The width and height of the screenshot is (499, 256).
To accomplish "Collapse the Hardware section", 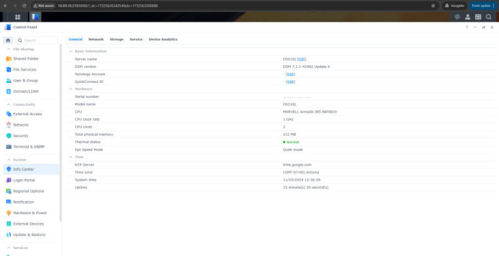I will point(70,89).
